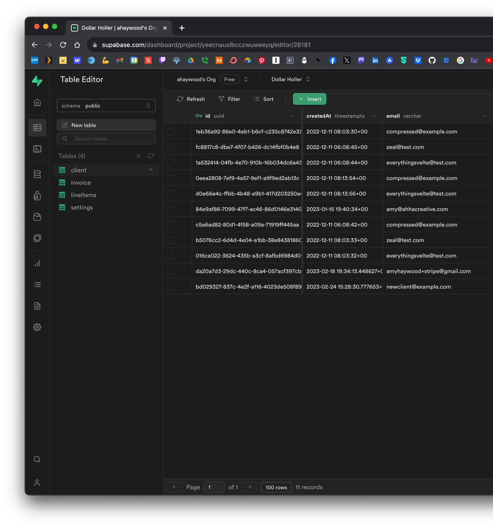Open the Reports bar chart icon

click(37, 263)
